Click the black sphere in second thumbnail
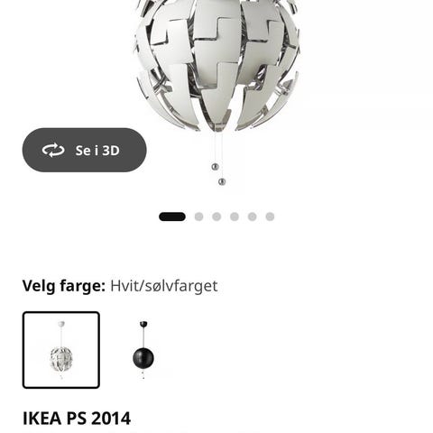433x433 pixels. coord(143,358)
